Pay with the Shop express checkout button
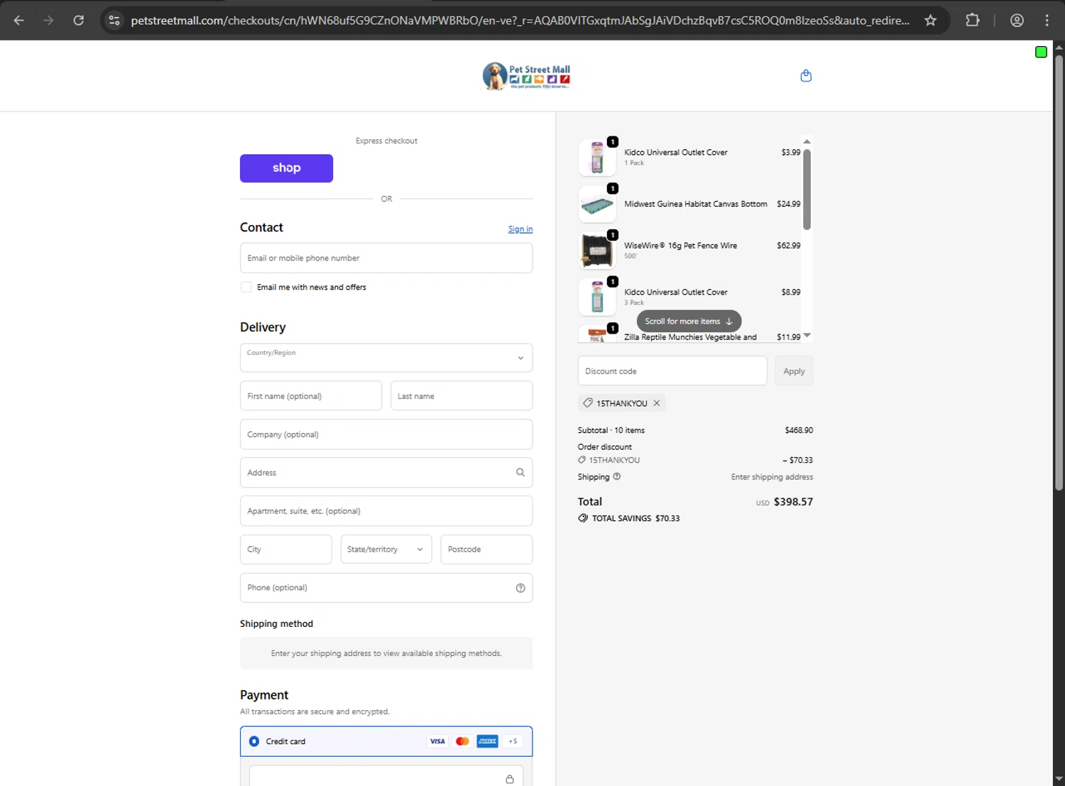The height and width of the screenshot is (786, 1065). [286, 168]
